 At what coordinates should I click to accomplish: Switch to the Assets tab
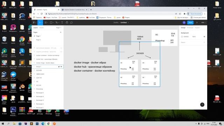coord(41,28)
